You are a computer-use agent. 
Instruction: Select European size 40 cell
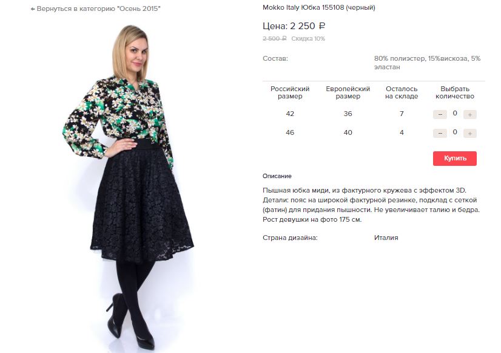[x=348, y=132]
